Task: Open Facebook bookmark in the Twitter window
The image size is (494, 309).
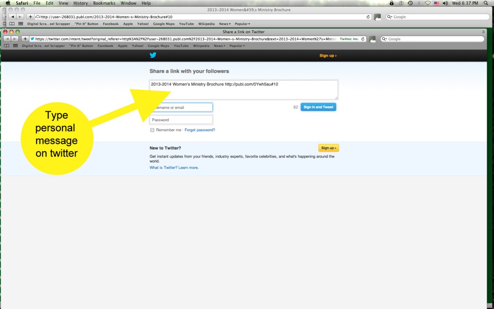Action: [x=105, y=46]
